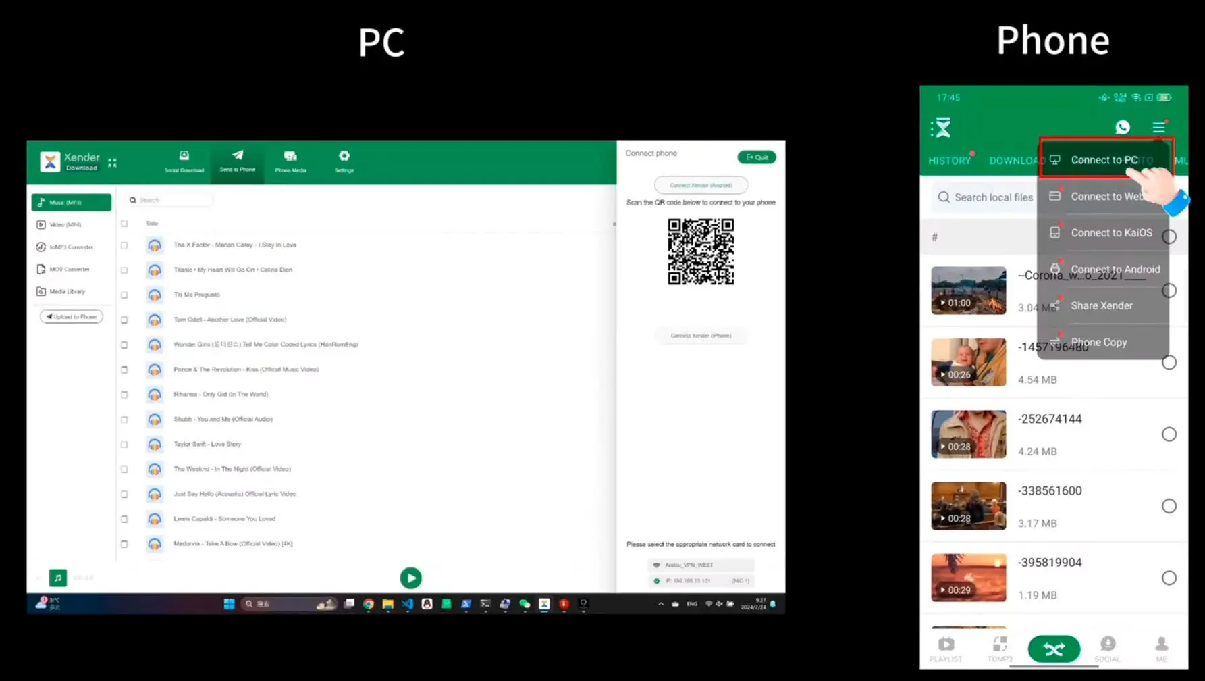Image resolution: width=1205 pixels, height=681 pixels.
Task: Choose Connect to KaiOS in phone menu
Action: click(1104, 233)
